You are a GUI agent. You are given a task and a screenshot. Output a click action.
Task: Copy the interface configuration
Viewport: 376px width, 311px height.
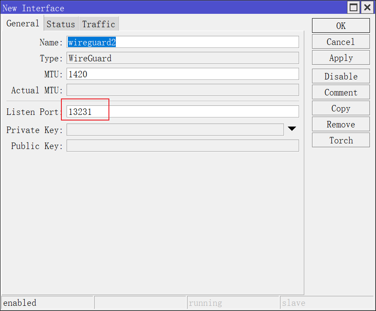pos(341,108)
